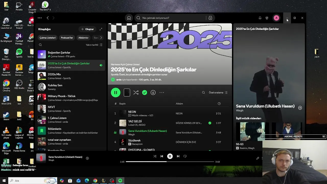327x184 pixels.
Task: Skip to previous track in player bar
Action: [162, 156]
